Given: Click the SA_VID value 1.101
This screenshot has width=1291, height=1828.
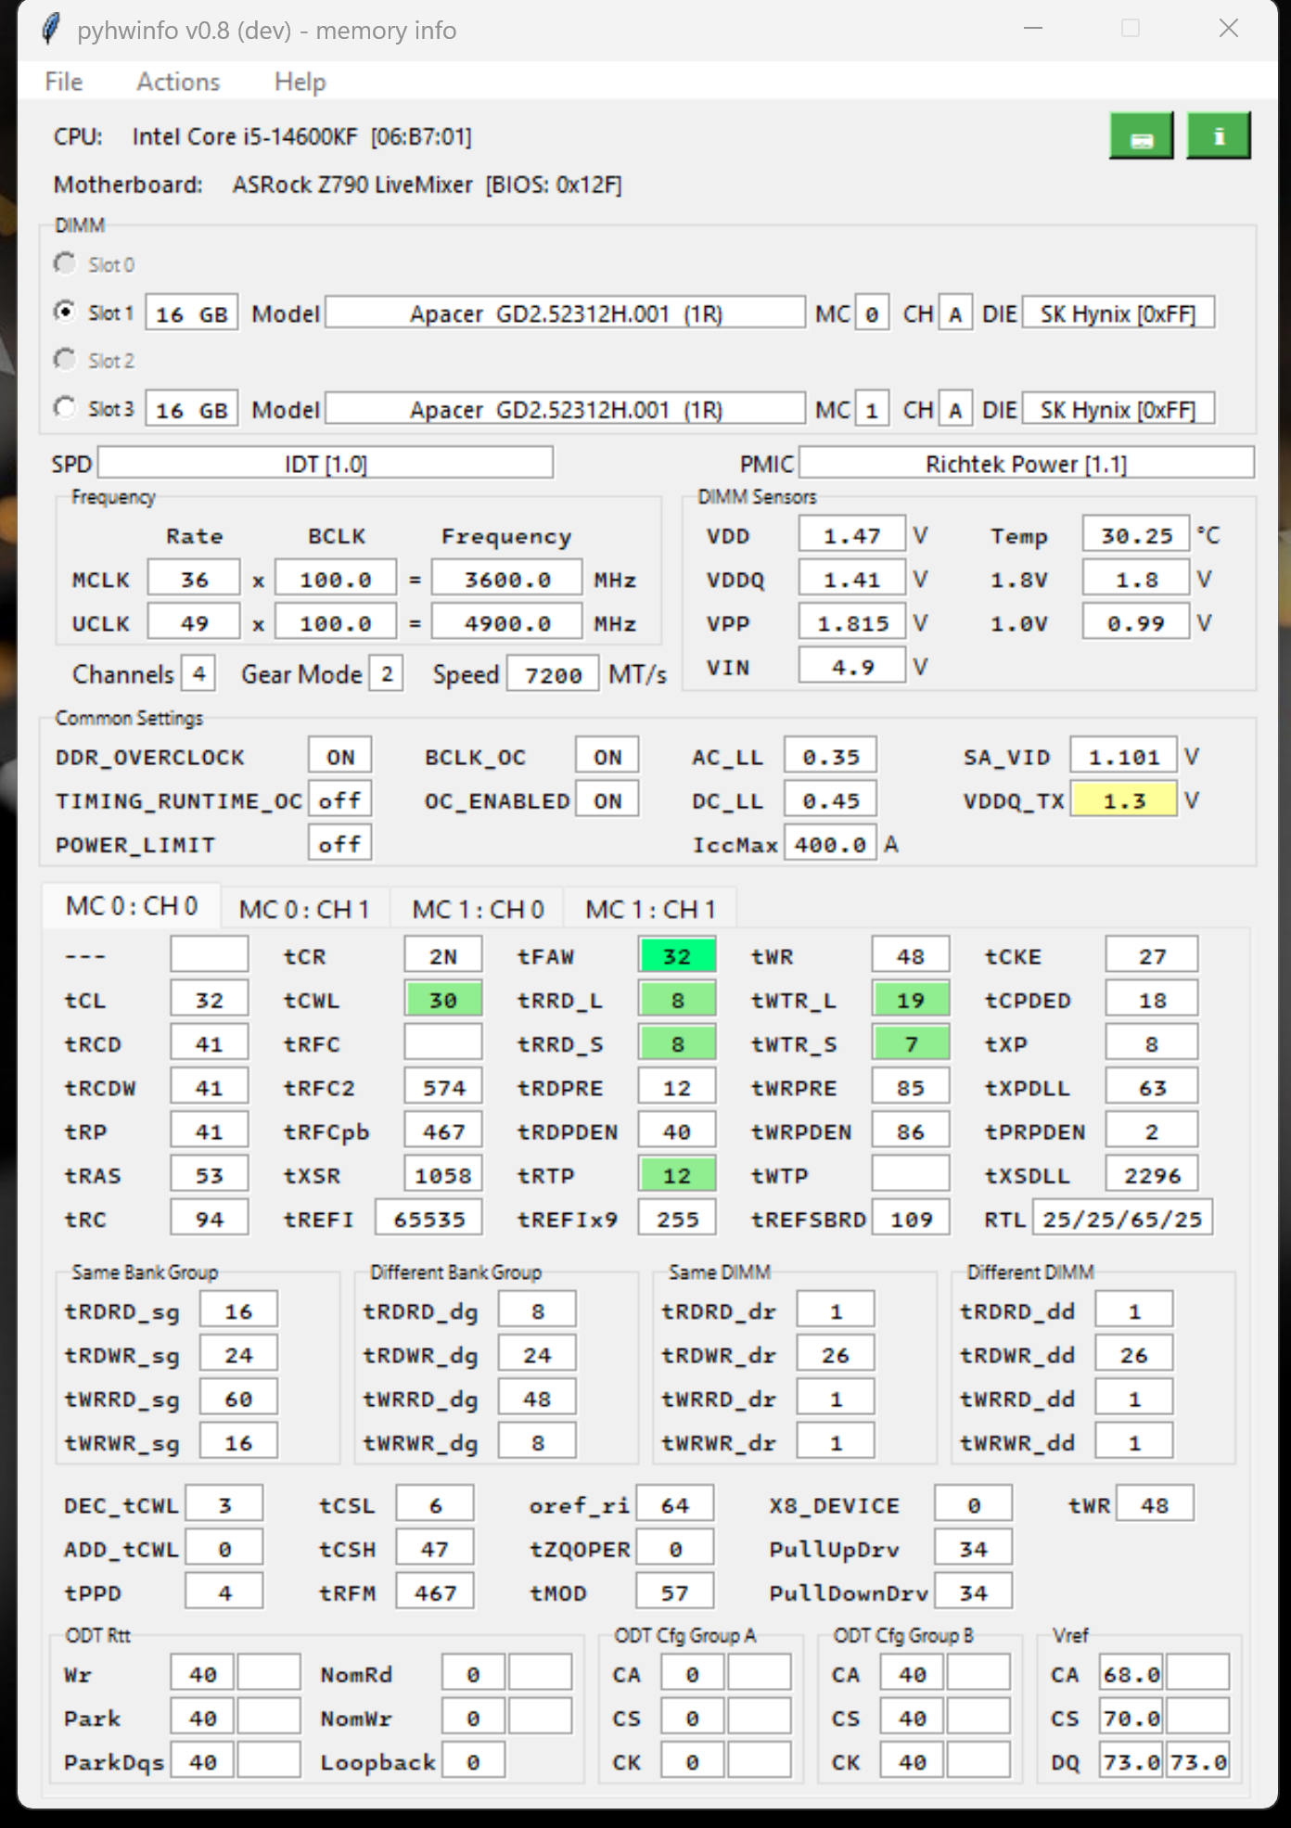Looking at the screenshot, I should pos(1124,756).
